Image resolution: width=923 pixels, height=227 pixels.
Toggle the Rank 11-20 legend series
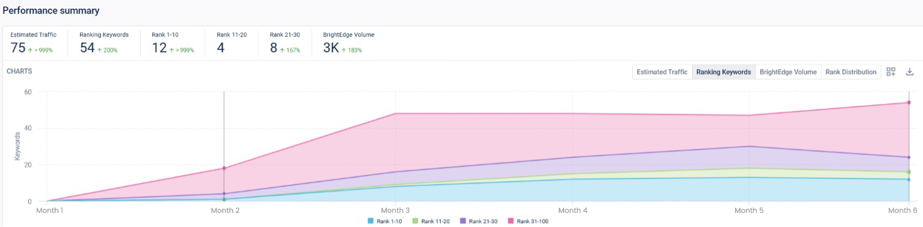coord(430,221)
